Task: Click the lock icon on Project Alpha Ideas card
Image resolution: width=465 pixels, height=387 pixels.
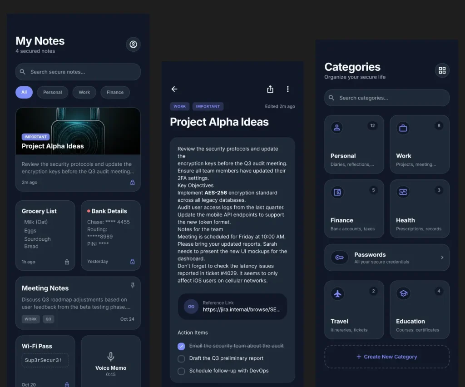Action: tap(133, 183)
